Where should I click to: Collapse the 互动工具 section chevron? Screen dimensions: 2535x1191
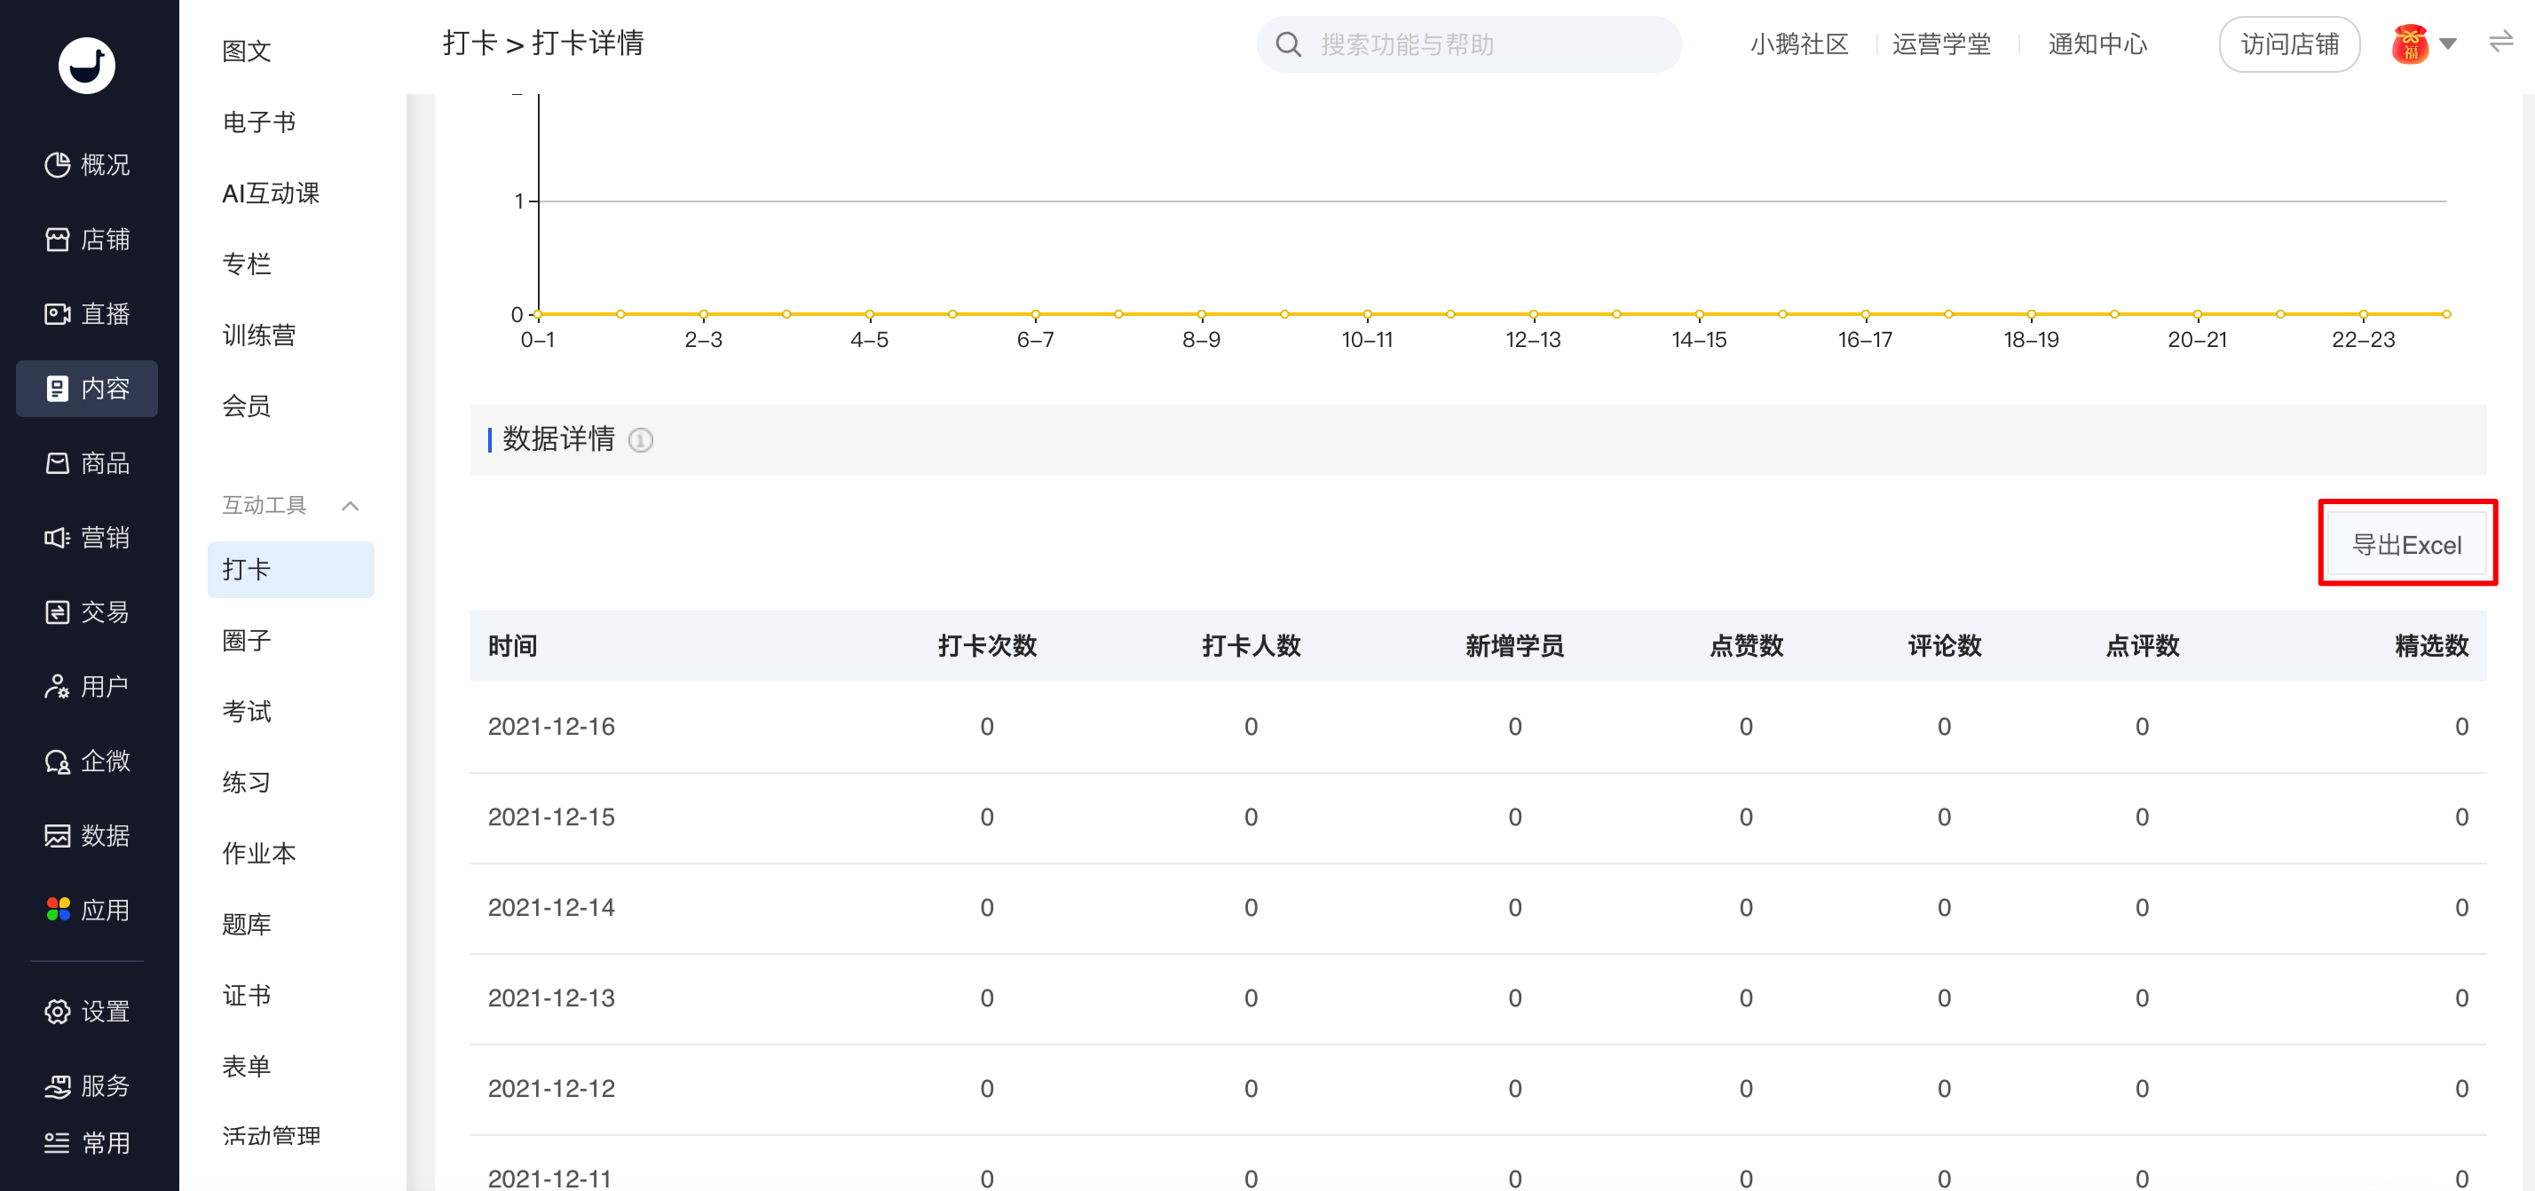[x=350, y=506]
